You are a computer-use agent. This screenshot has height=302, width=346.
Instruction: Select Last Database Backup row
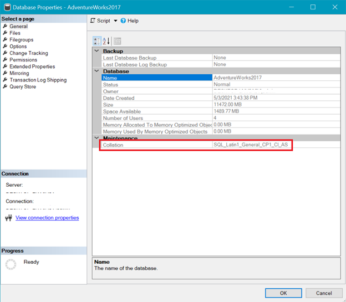coord(221,58)
